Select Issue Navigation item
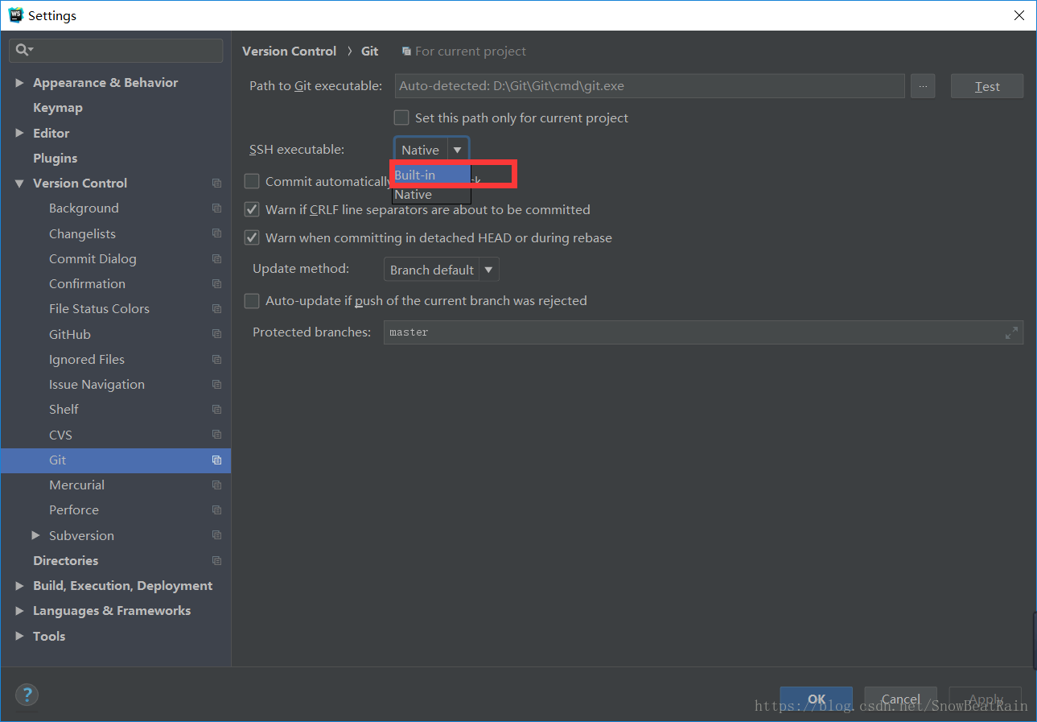Screen dimensions: 1037x722 [97, 384]
